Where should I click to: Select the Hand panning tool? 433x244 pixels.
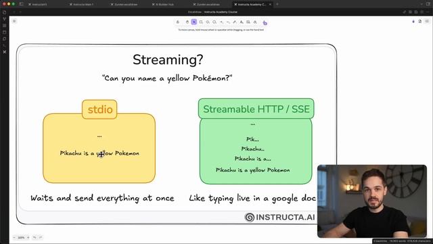click(187, 22)
